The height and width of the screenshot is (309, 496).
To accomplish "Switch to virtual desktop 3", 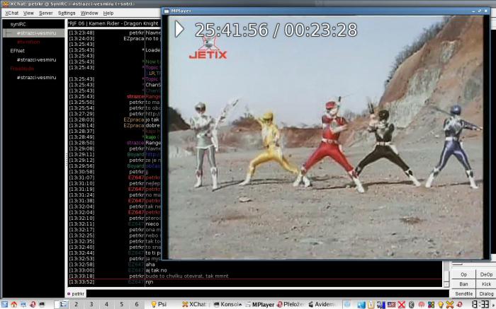I will (x=91, y=304).
